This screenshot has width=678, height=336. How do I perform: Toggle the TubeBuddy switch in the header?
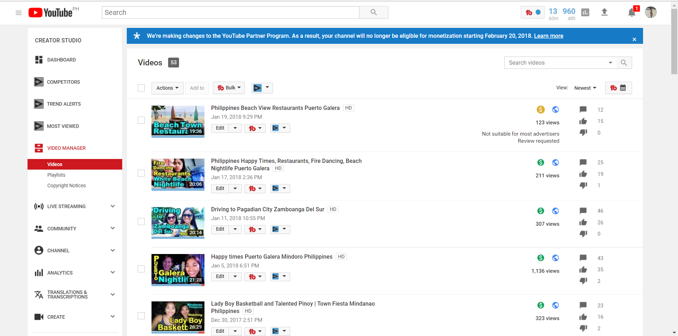coord(533,12)
